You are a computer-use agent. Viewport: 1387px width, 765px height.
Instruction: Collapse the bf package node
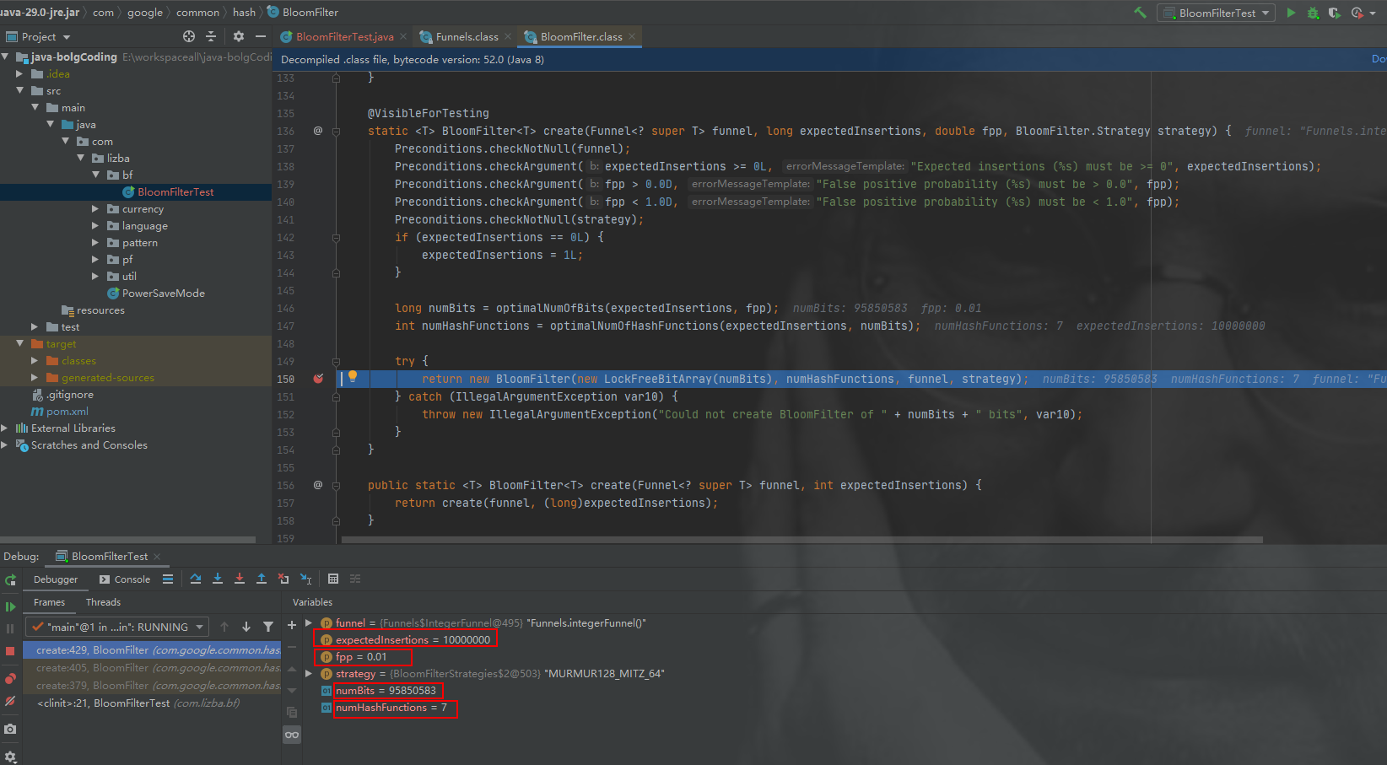pyautogui.click(x=95, y=175)
